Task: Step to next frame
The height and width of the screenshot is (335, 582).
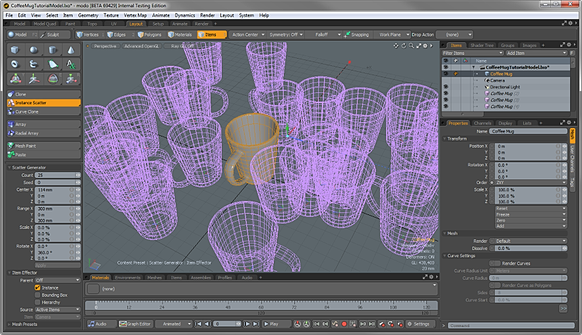Action: [x=247, y=324]
